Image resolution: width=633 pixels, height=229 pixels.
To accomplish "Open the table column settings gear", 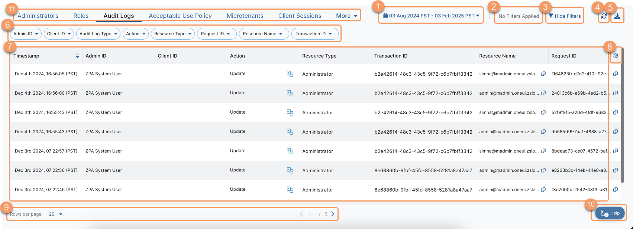I will pos(616,56).
